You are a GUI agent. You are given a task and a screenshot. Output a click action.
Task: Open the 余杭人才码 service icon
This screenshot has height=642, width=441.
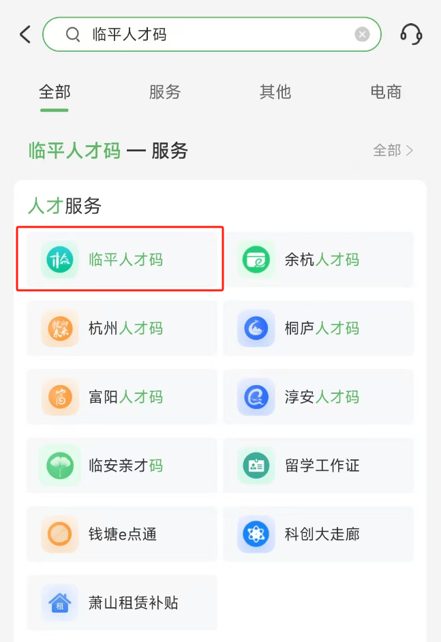click(256, 260)
